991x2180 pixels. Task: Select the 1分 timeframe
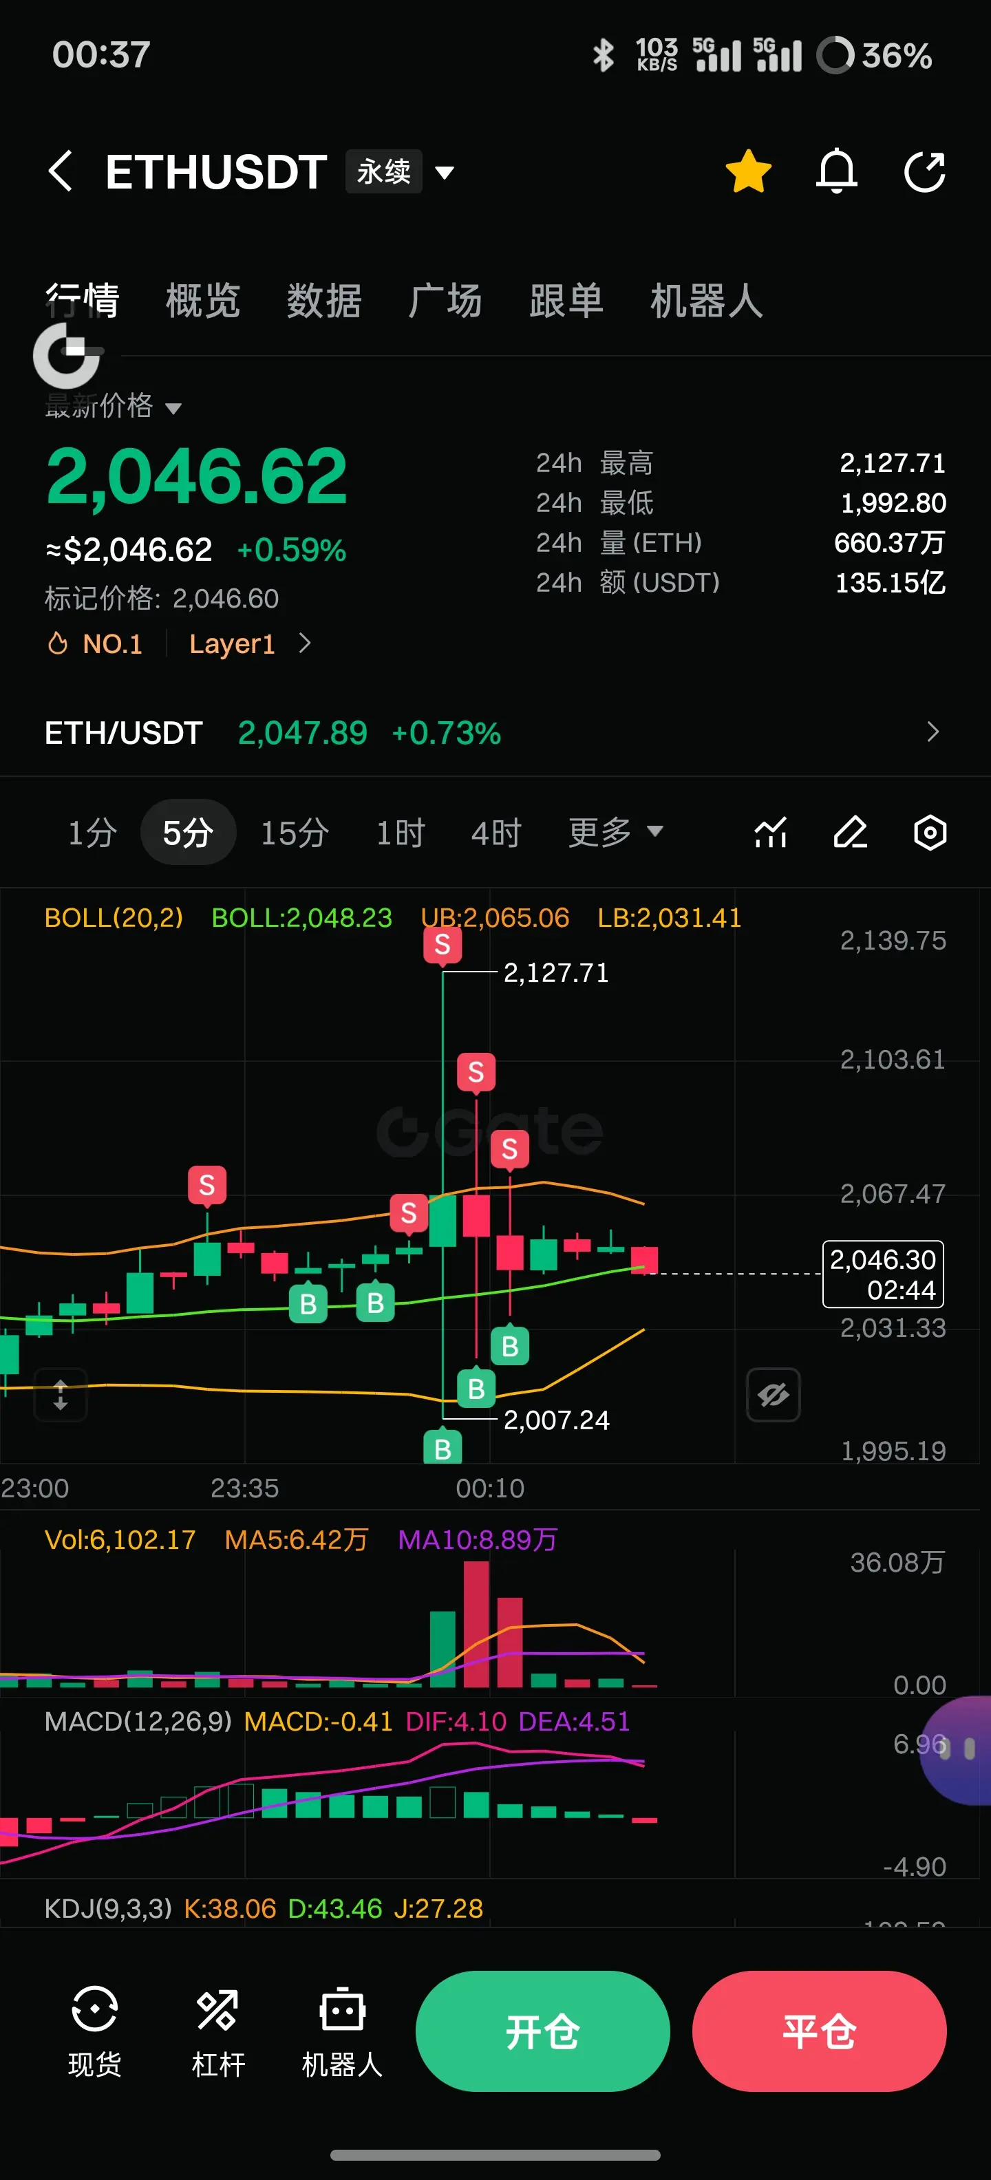(x=92, y=833)
